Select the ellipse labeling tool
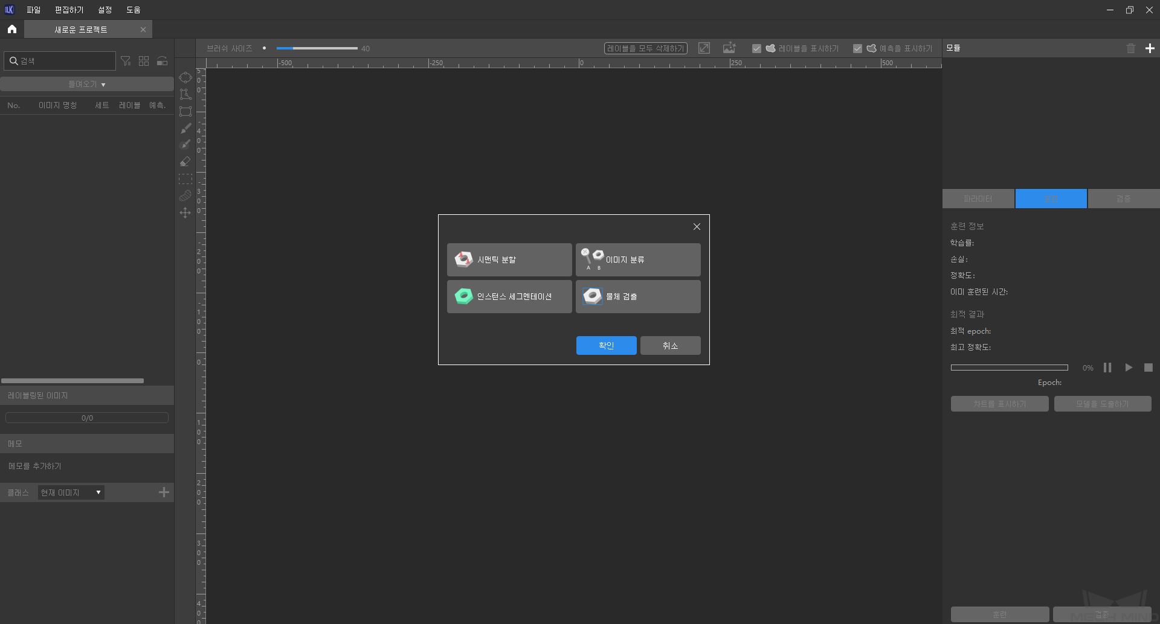The height and width of the screenshot is (624, 1160). 185,77
